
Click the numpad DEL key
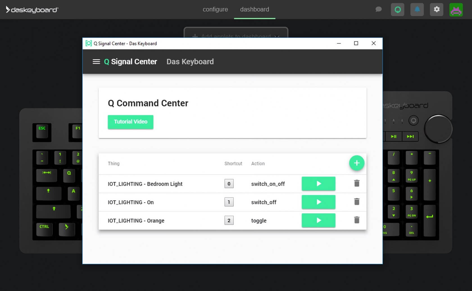point(412,230)
